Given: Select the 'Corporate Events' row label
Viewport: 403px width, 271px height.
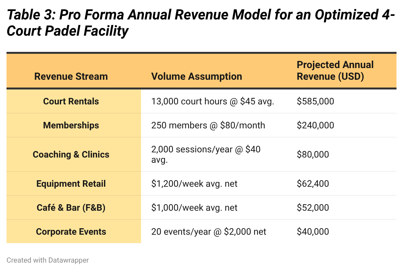Looking at the screenshot, I should (x=71, y=232).
